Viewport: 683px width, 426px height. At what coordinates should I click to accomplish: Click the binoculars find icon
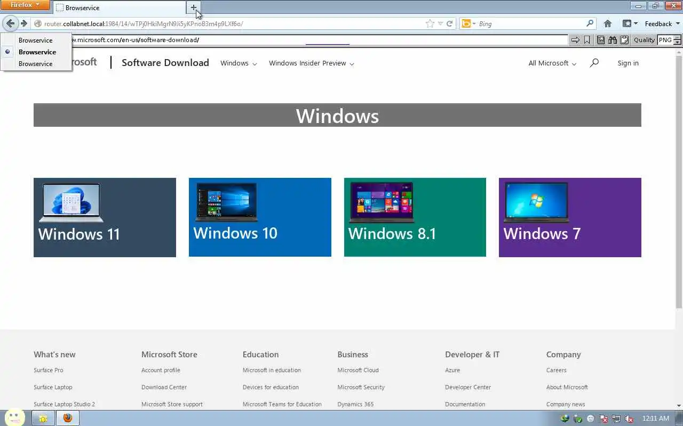point(613,40)
